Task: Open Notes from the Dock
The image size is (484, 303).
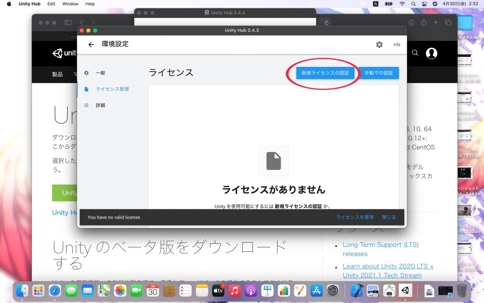Action: 202,291
